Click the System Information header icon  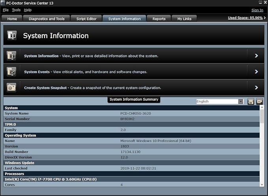[12, 35]
